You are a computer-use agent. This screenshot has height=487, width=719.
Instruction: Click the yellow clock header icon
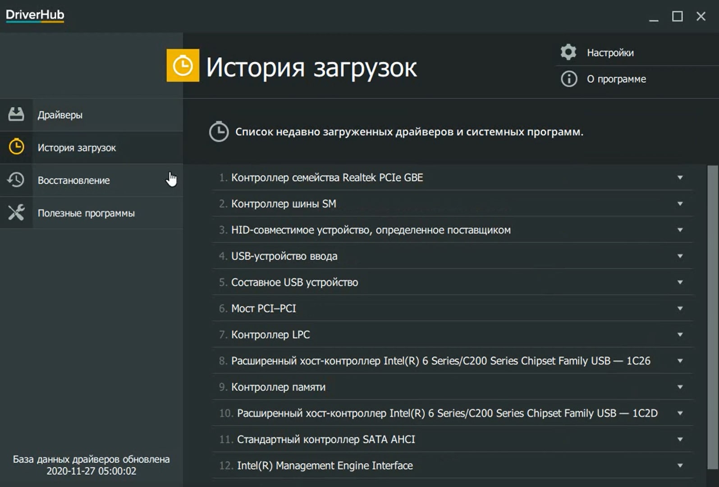coord(183,66)
